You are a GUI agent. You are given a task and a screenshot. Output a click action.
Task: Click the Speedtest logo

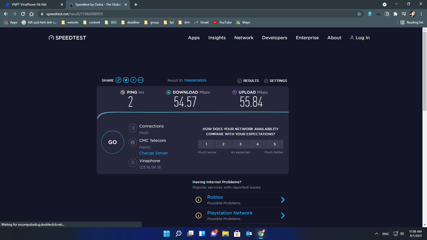(68, 38)
